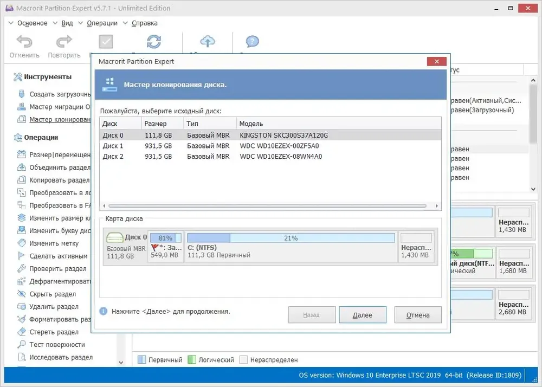The image size is (542, 387).
Task: Click 'Сделать активным' flag item
Action: point(58,256)
